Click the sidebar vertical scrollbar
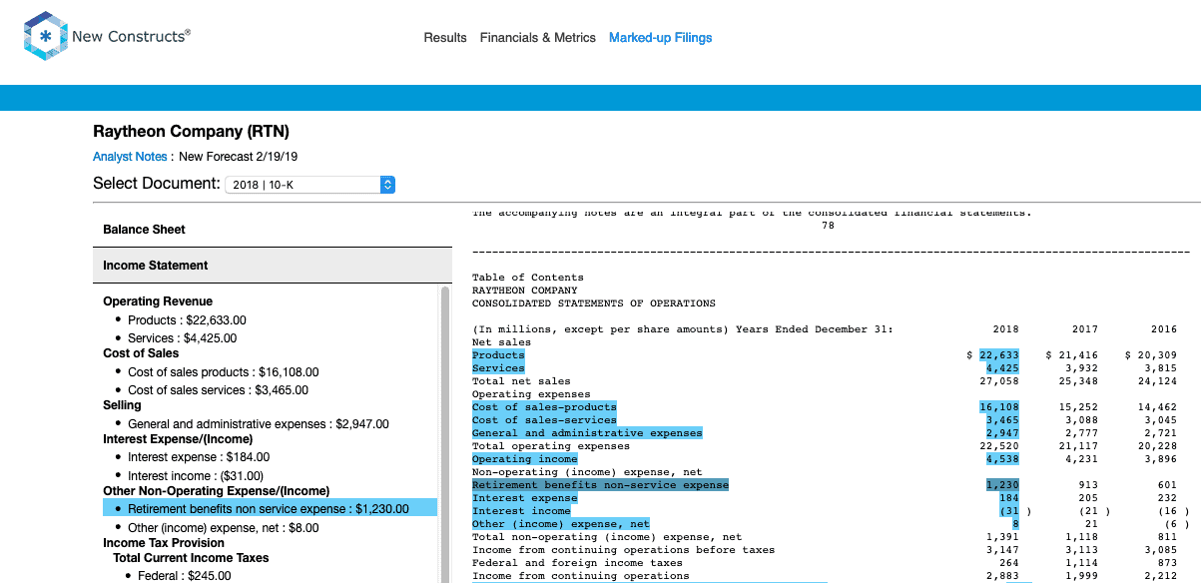This screenshot has width=1201, height=583. [x=445, y=433]
